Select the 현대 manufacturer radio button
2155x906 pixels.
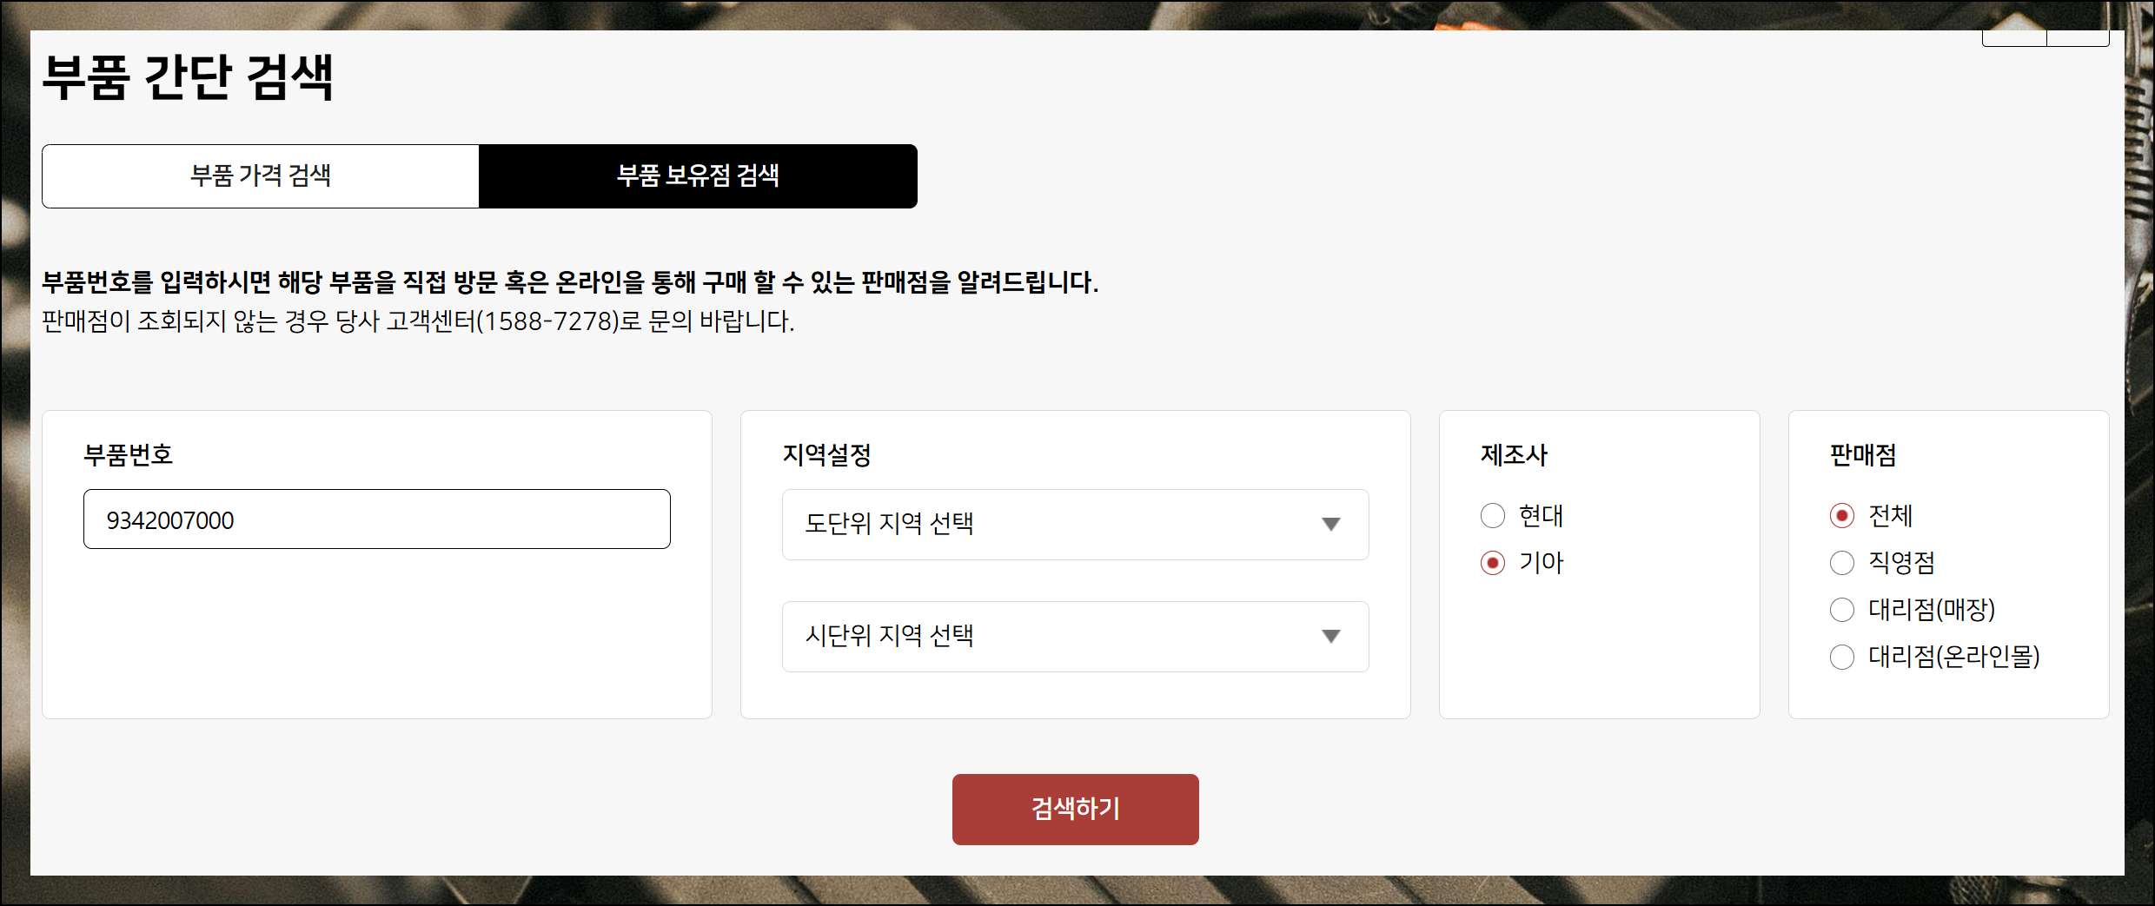[x=1493, y=516]
